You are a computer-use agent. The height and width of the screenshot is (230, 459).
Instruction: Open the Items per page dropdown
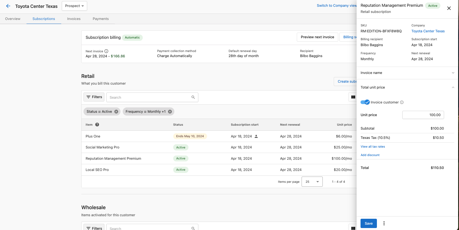(312, 182)
